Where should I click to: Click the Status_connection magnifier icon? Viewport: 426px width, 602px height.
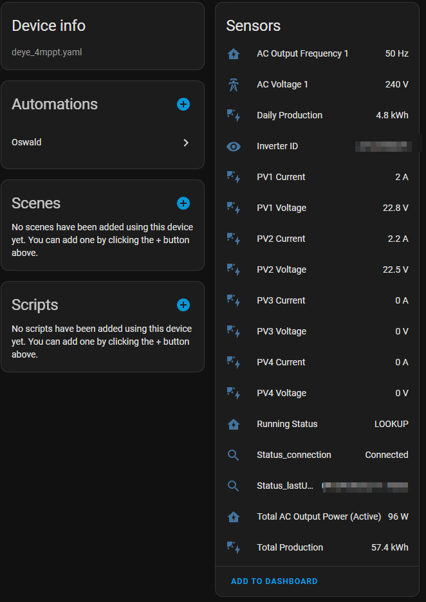[x=234, y=455]
